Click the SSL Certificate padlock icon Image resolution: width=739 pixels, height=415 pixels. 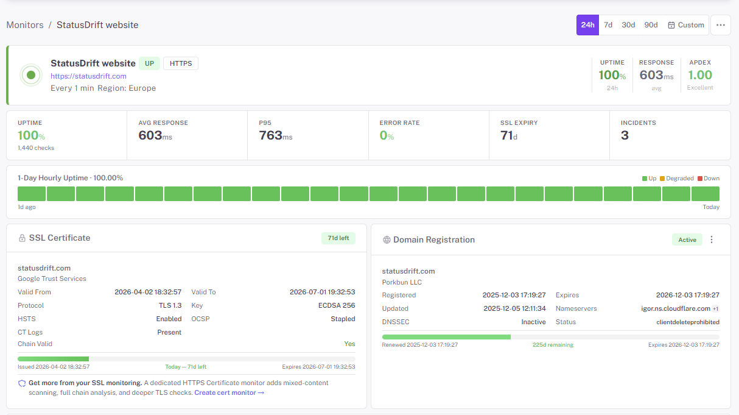click(22, 238)
